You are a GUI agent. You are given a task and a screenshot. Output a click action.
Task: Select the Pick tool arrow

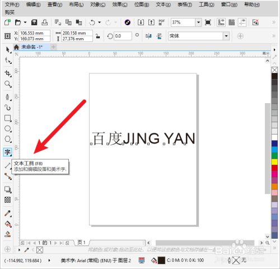coord(8,50)
